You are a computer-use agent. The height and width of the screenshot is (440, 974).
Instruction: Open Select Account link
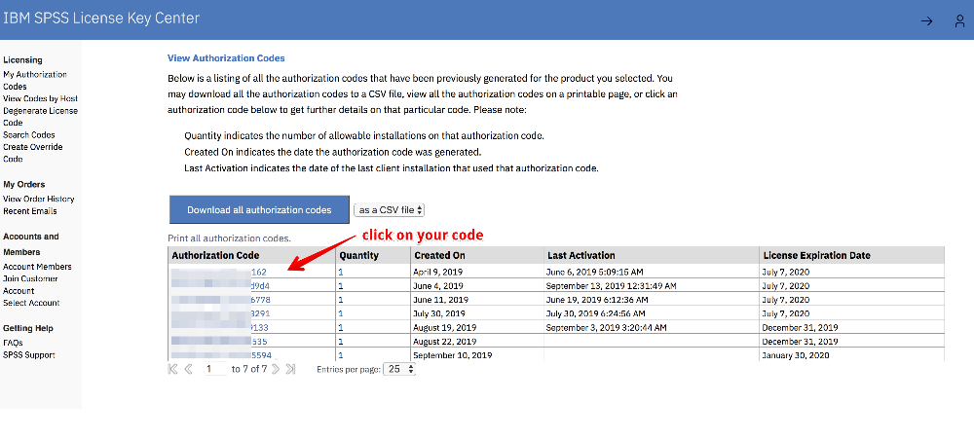point(32,303)
